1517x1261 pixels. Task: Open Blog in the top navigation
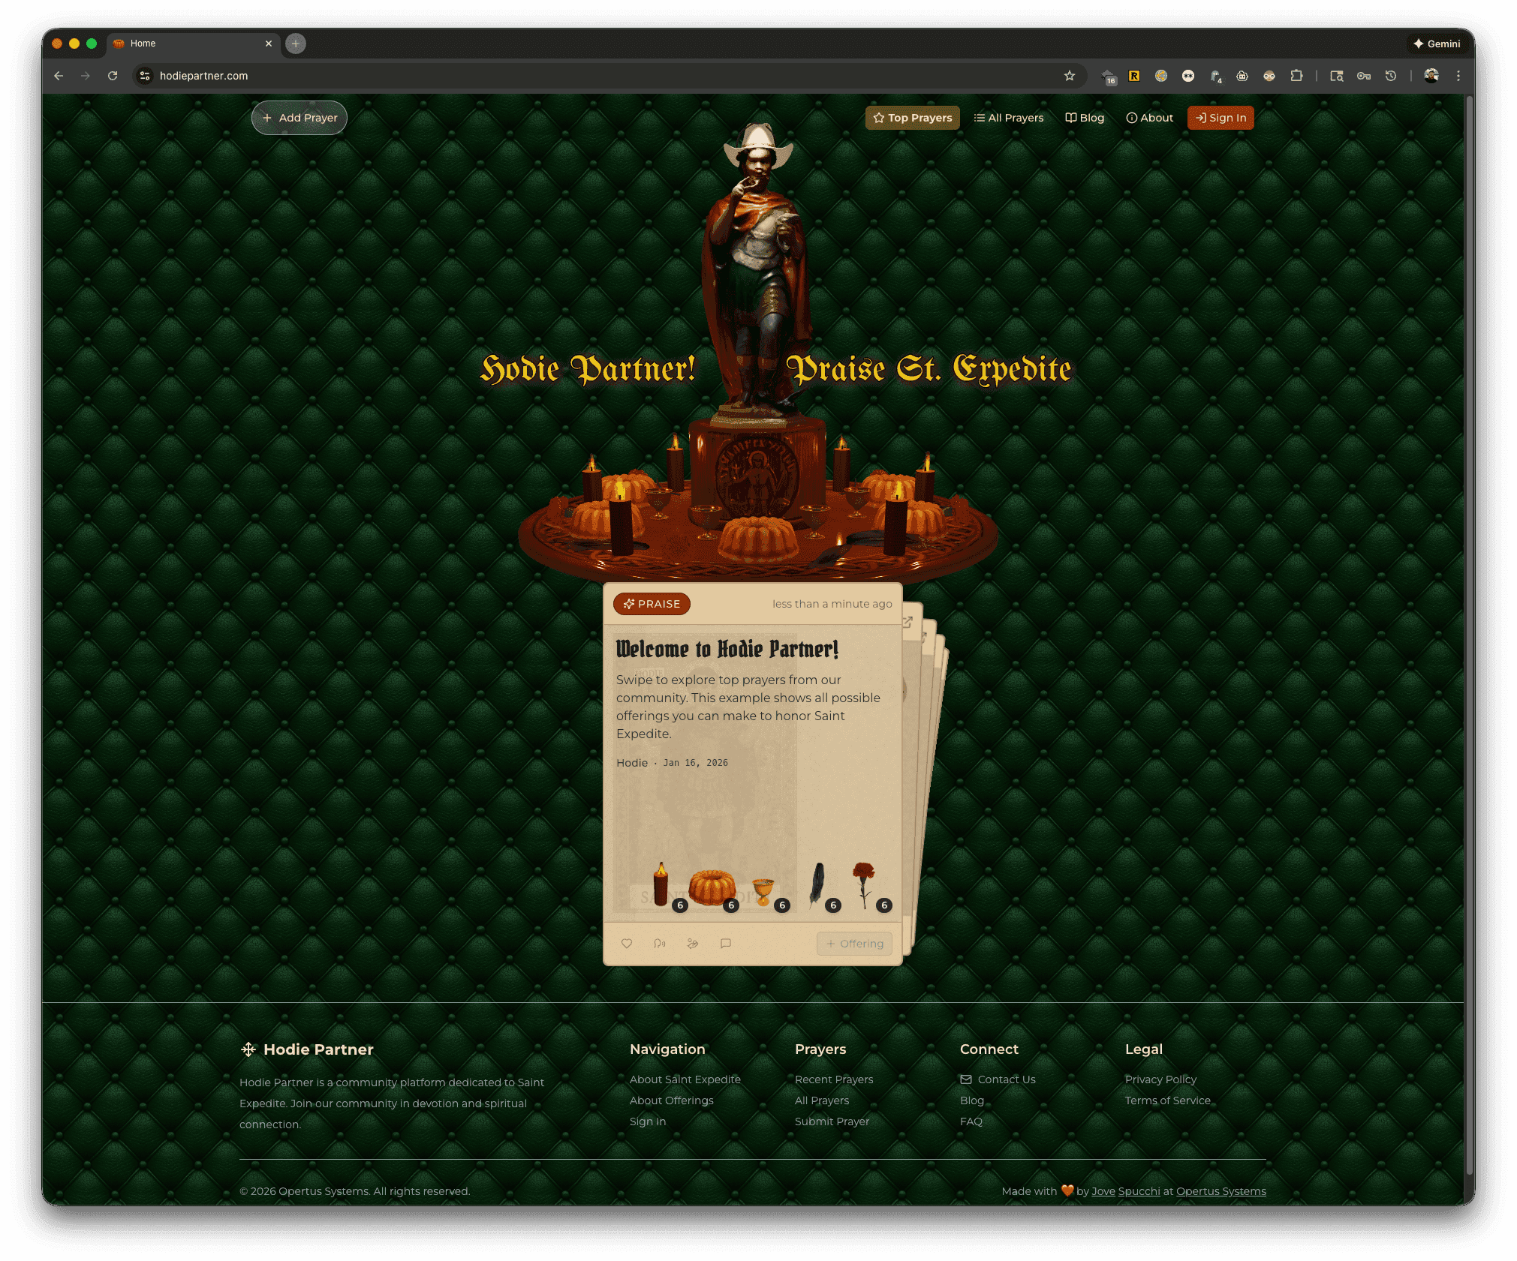coord(1085,118)
